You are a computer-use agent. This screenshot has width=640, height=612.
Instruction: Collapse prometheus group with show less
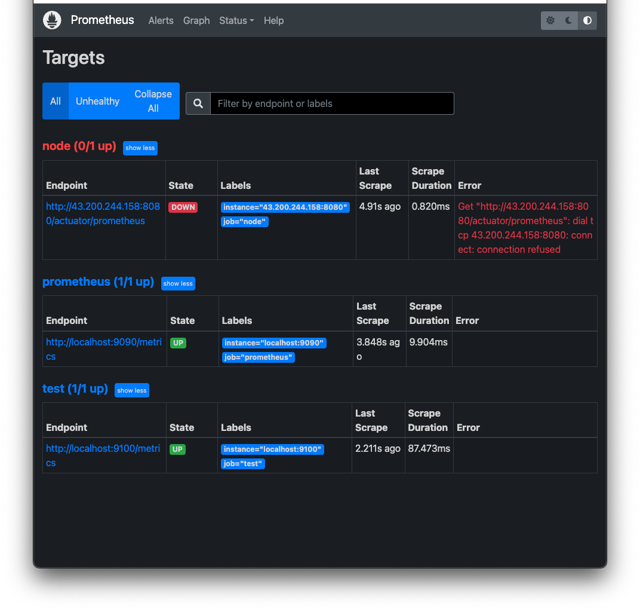178,283
